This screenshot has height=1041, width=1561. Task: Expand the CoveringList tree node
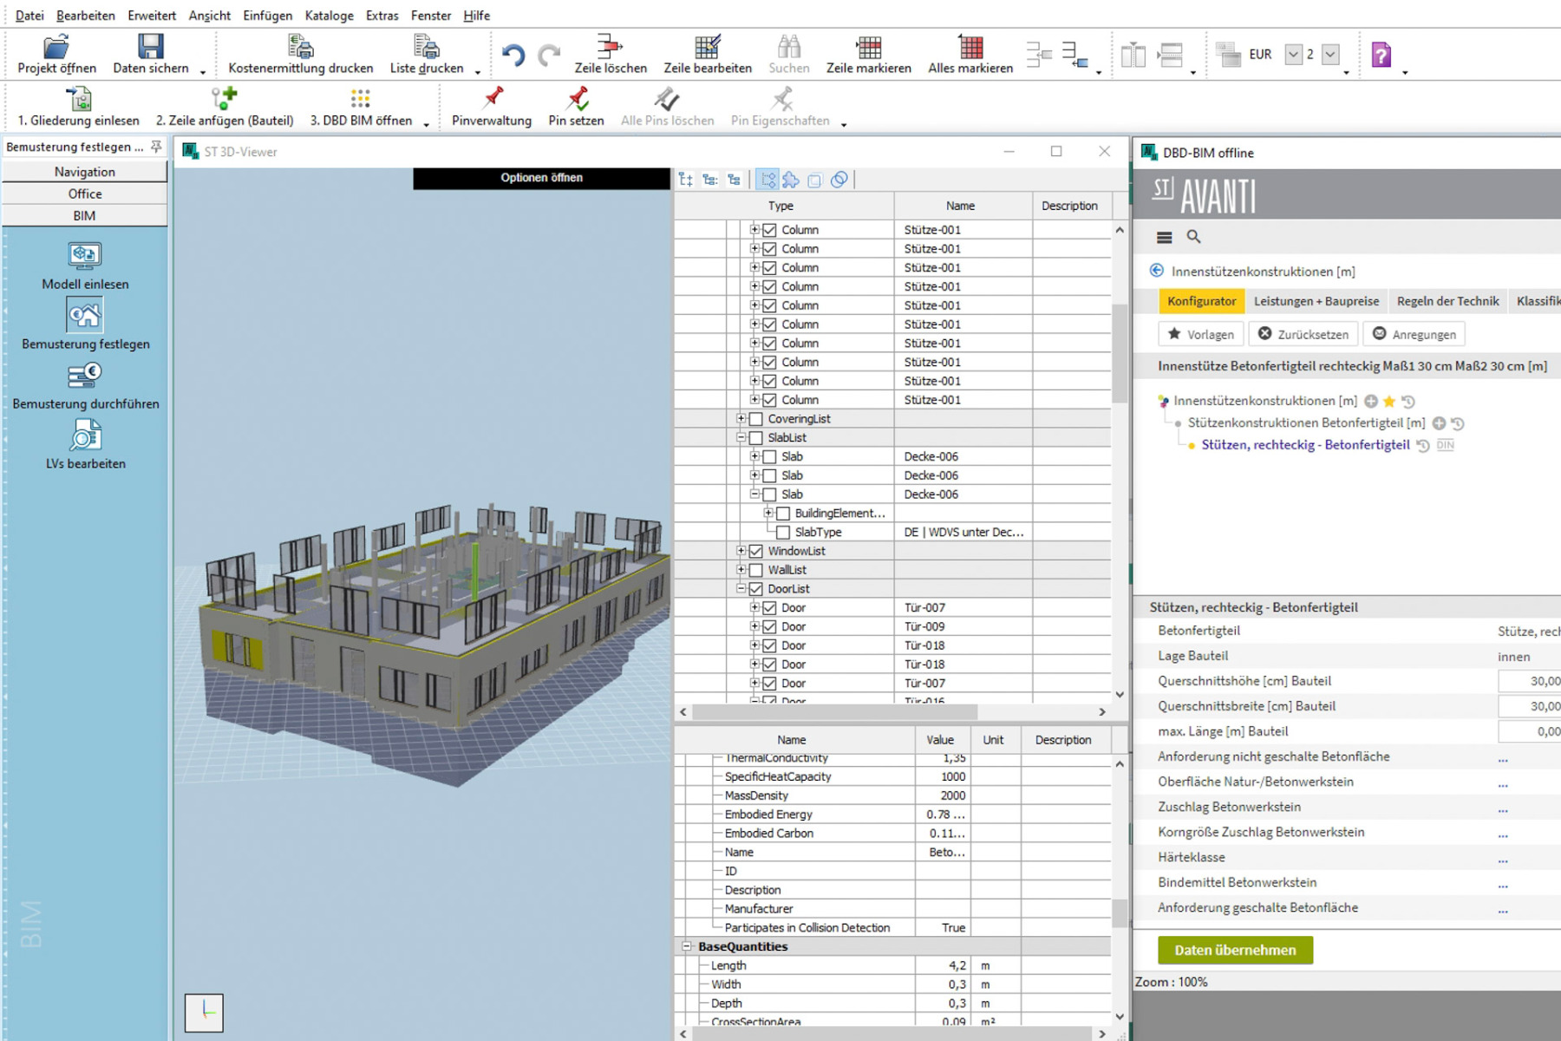point(741,419)
